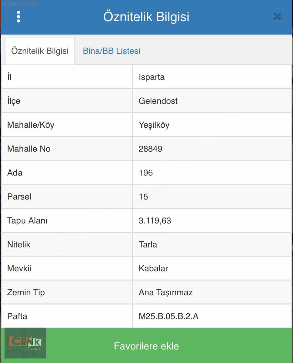This screenshot has width=293, height=363.
Task: Select Tapu Alanı value 3.119,63
Action: pyautogui.click(x=155, y=221)
